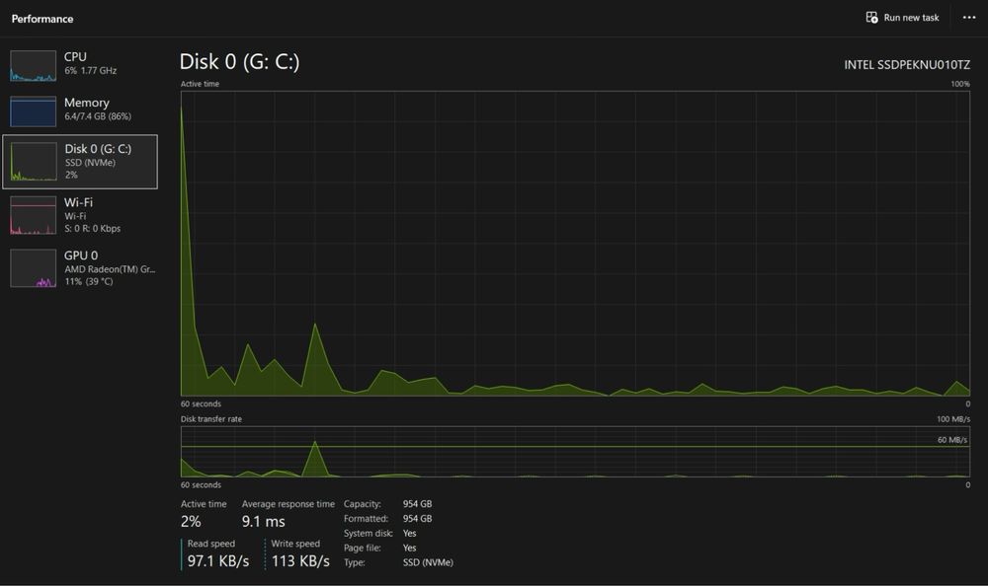Select the Memory usage thumbnail graph
The height and width of the screenshot is (586, 988).
click(33, 111)
